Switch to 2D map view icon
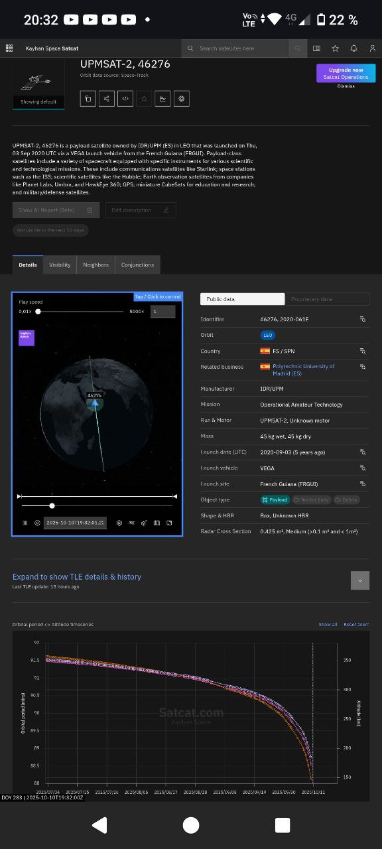 coord(157,523)
